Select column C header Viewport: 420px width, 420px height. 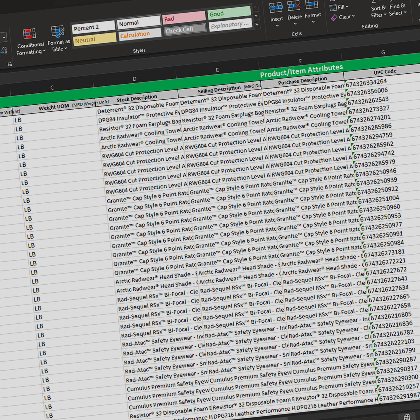[52, 87]
